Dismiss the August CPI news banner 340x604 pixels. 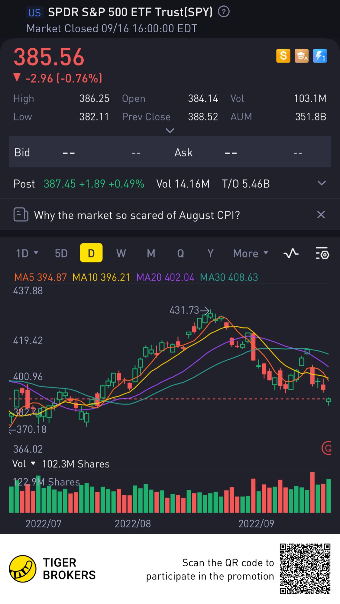[321, 215]
